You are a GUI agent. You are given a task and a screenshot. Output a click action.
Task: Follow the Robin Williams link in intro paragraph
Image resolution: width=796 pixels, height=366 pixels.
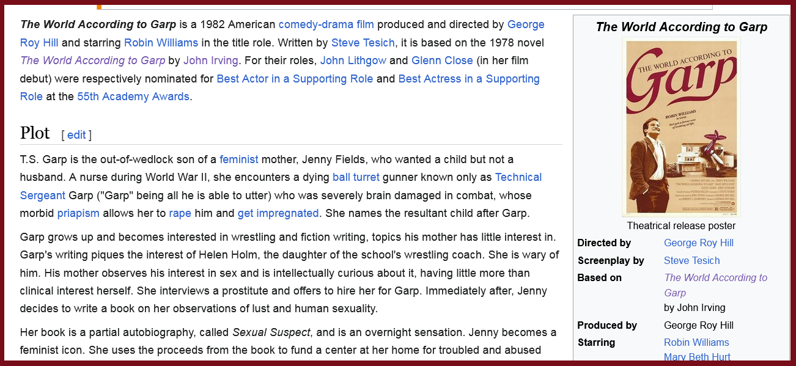click(x=161, y=43)
